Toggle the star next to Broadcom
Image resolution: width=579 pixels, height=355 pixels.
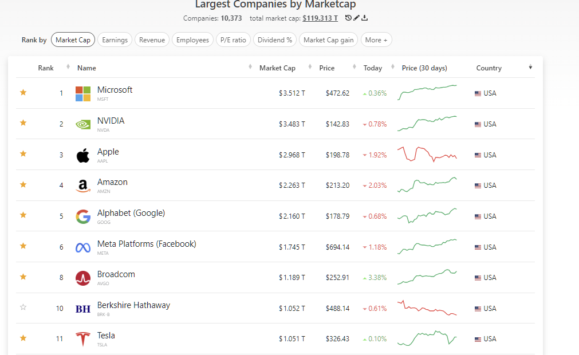coord(23,277)
